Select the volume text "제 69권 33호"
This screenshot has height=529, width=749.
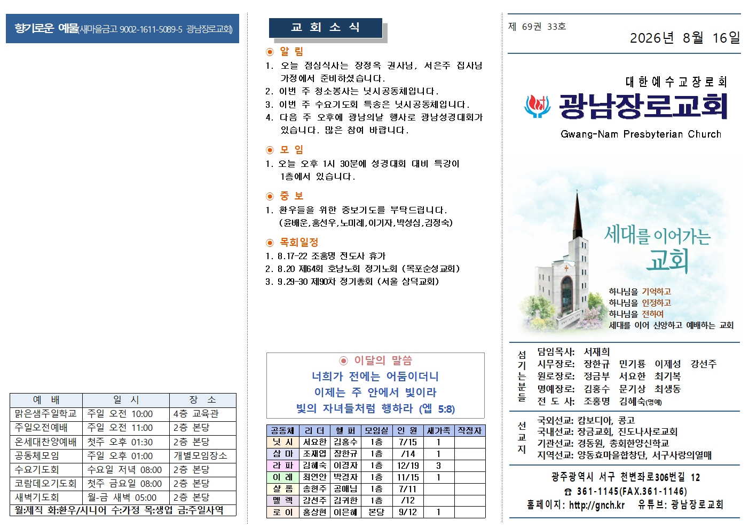(x=537, y=27)
